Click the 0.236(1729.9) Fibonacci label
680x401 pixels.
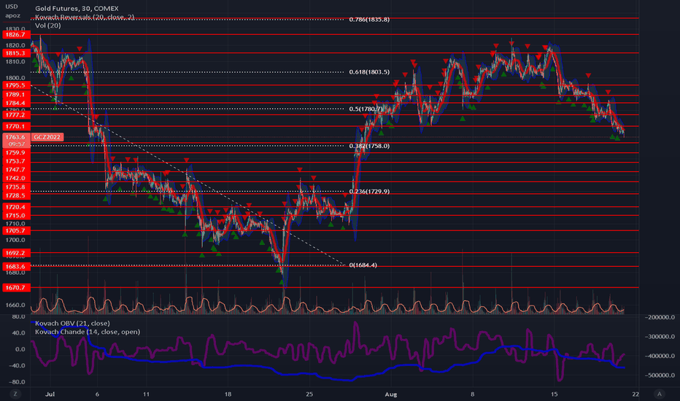pyautogui.click(x=369, y=192)
